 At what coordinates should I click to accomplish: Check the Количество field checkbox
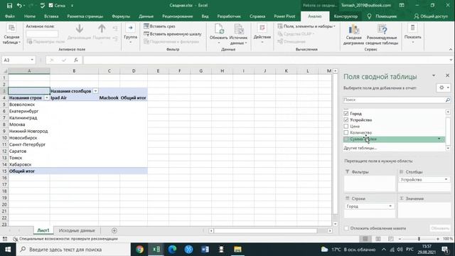(x=346, y=133)
